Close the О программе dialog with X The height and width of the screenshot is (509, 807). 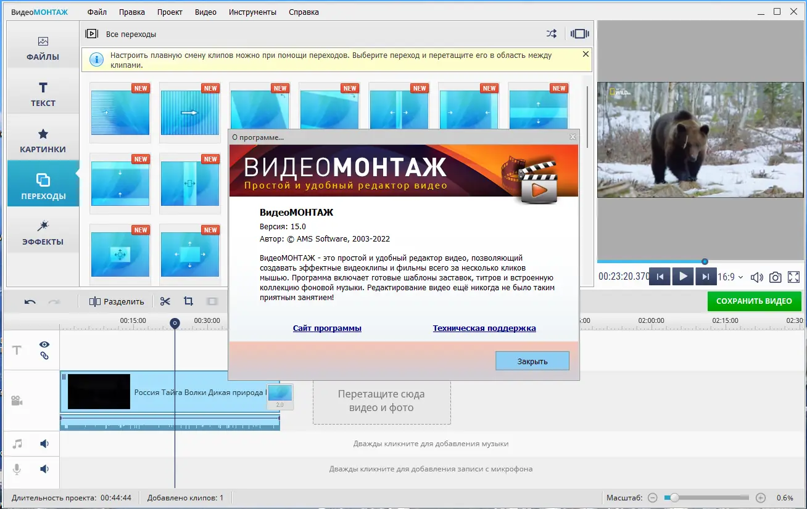coord(573,137)
